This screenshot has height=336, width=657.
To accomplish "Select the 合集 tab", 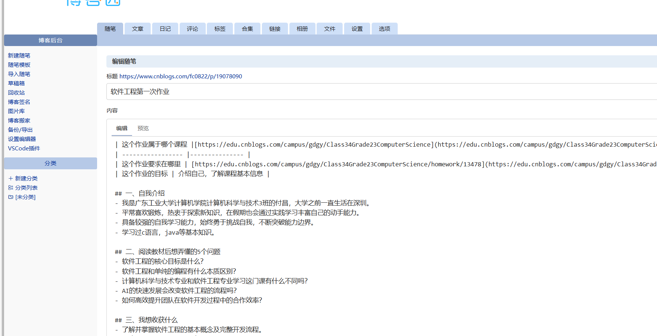I will tap(247, 29).
